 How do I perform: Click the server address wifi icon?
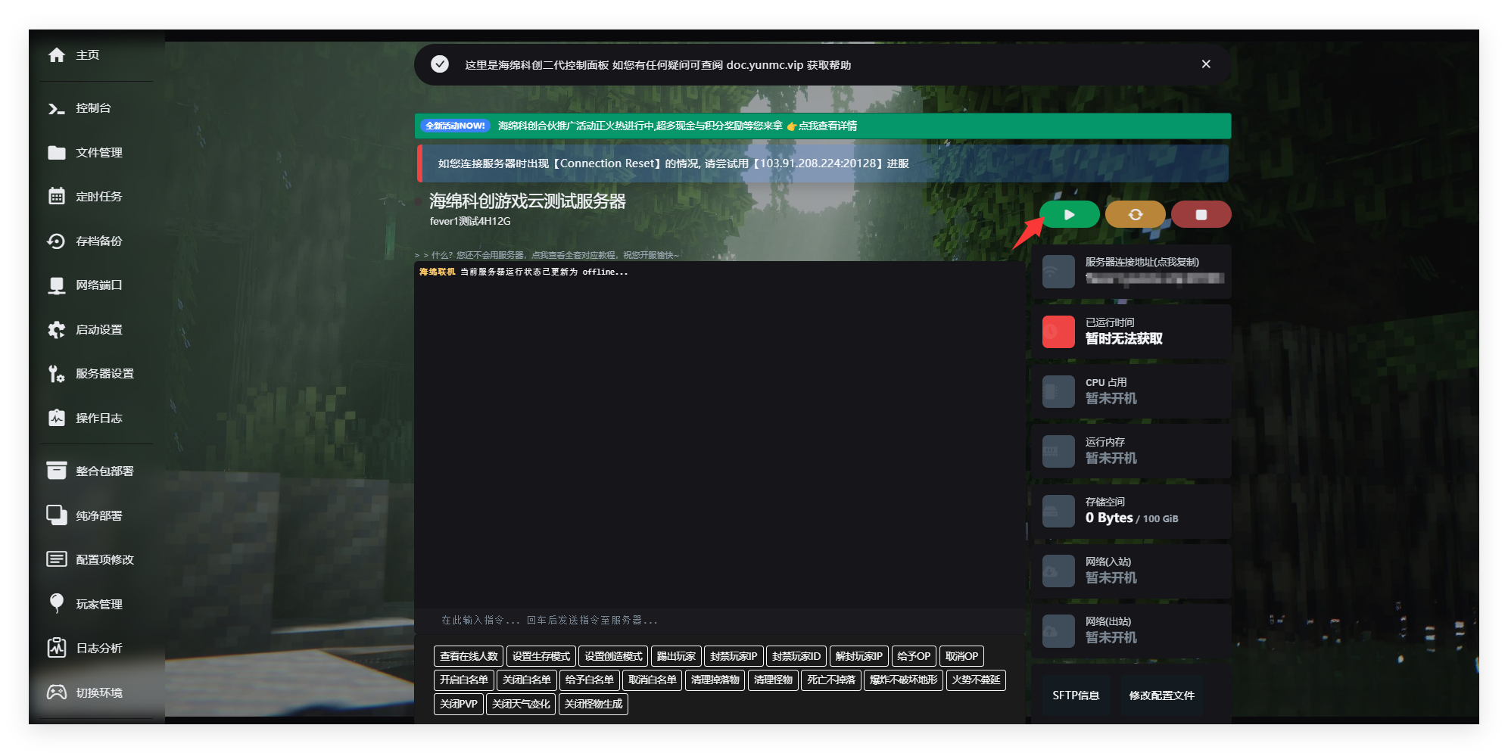[x=1058, y=272]
